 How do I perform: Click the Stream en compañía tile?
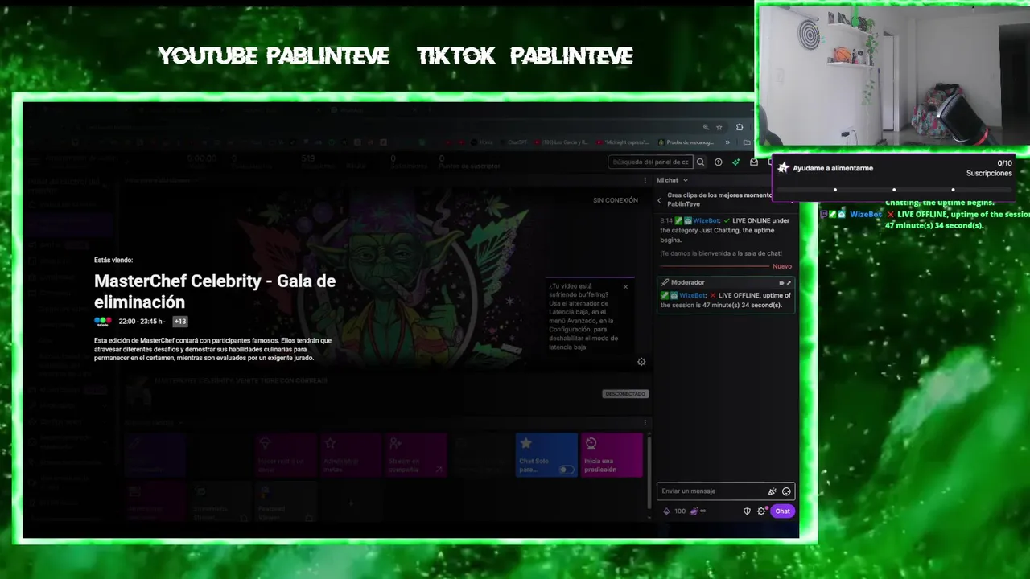[x=415, y=455]
